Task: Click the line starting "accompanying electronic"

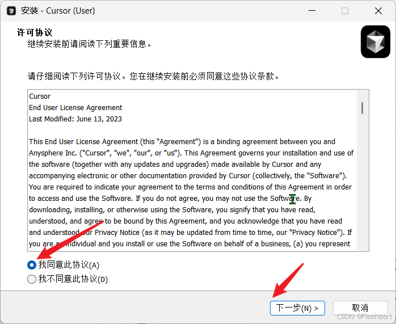Action: (x=188, y=176)
